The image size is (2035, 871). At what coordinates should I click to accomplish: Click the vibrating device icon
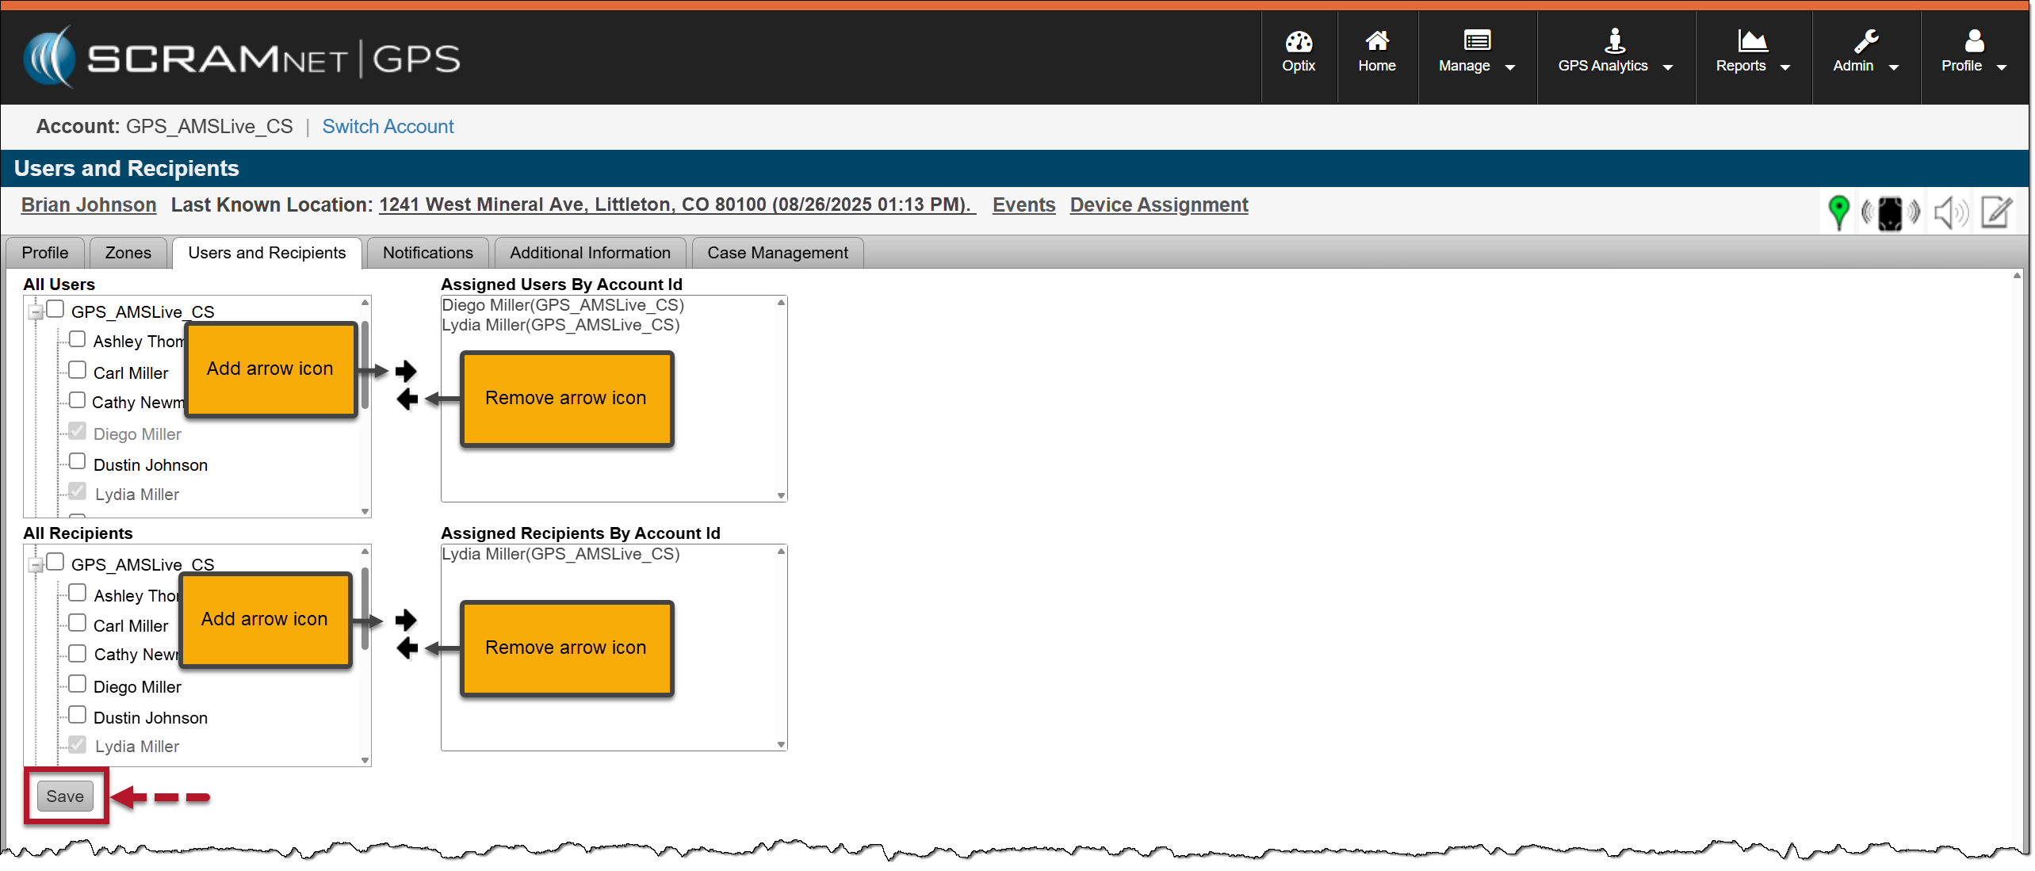click(x=1890, y=212)
